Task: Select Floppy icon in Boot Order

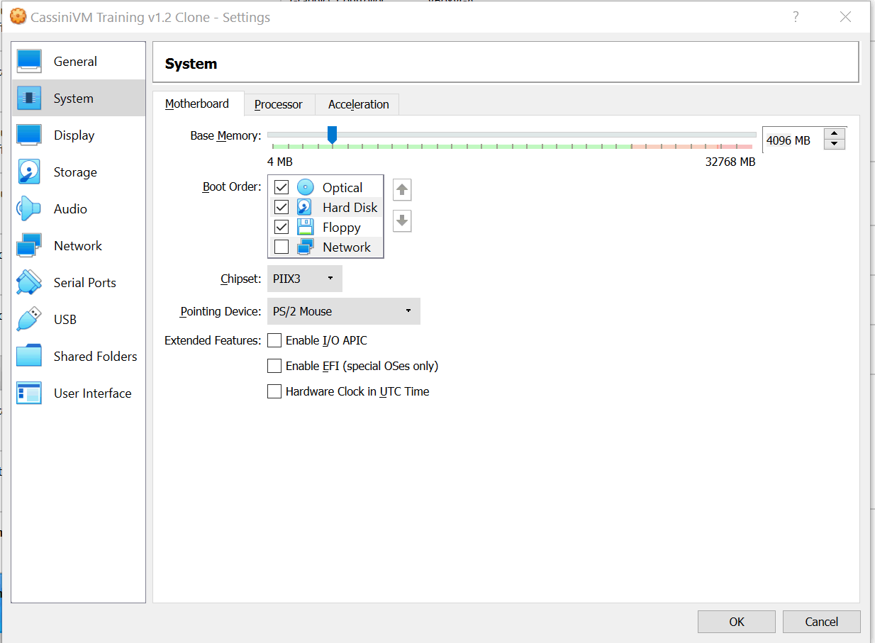Action: [305, 227]
